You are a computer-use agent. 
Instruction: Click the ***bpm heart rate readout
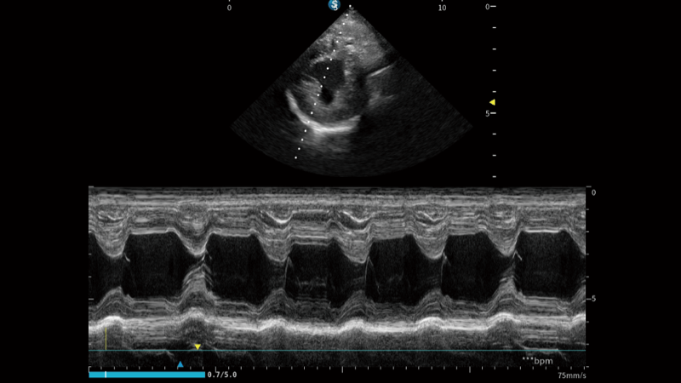[537, 361]
